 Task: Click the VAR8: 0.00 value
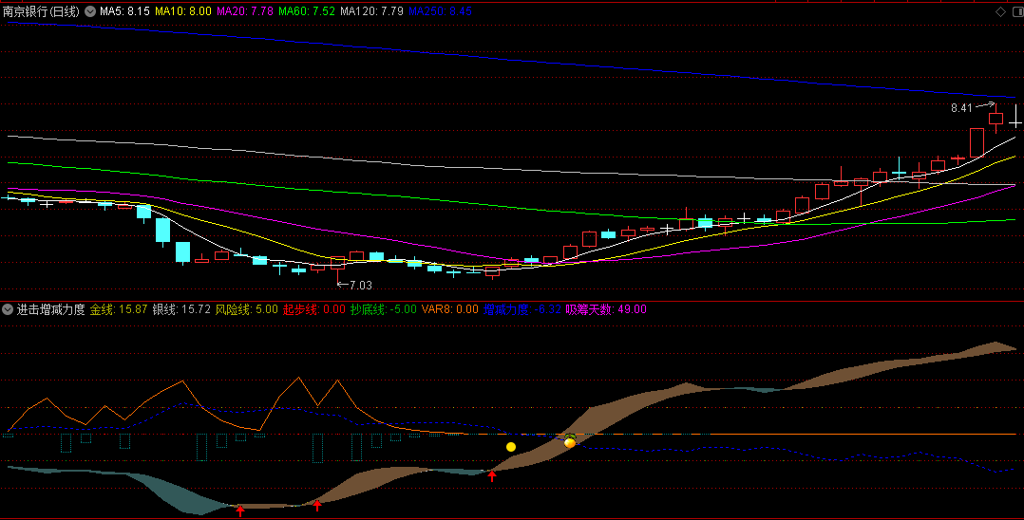(x=450, y=309)
